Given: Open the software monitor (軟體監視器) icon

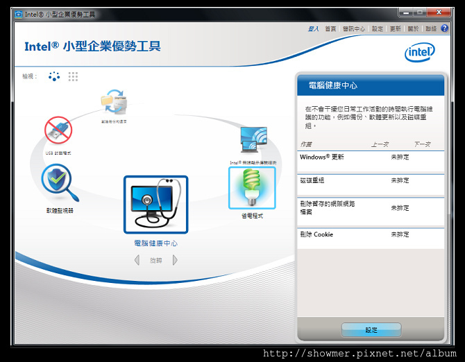Looking at the screenshot, I should pos(60,182).
